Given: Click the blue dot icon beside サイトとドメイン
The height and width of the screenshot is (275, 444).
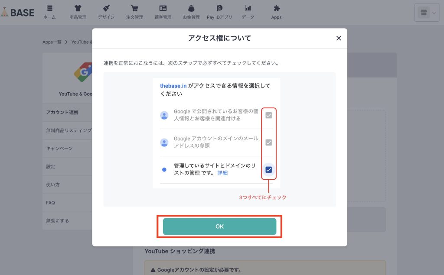Looking at the screenshot, I should tap(164, 169).
